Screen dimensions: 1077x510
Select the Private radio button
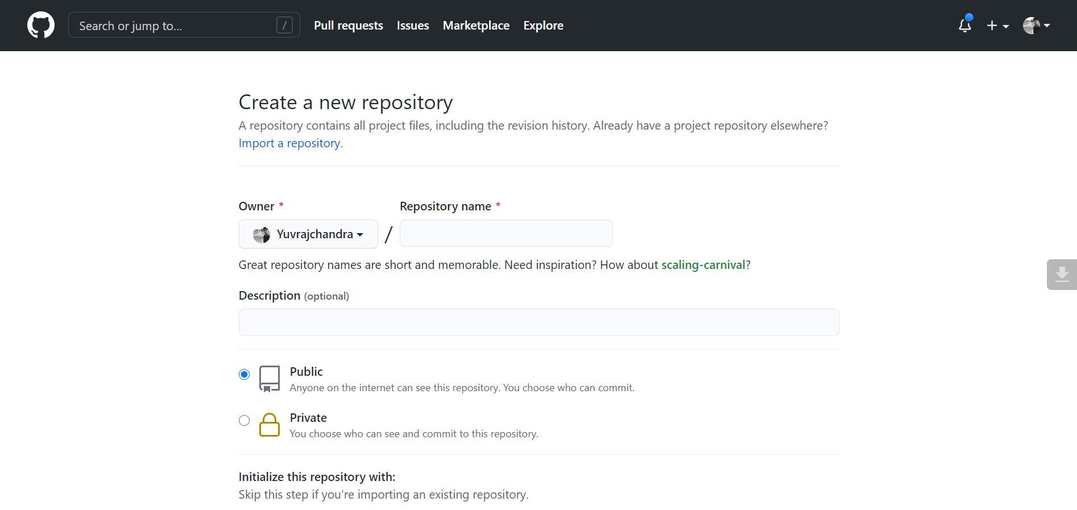click(245, 420)
